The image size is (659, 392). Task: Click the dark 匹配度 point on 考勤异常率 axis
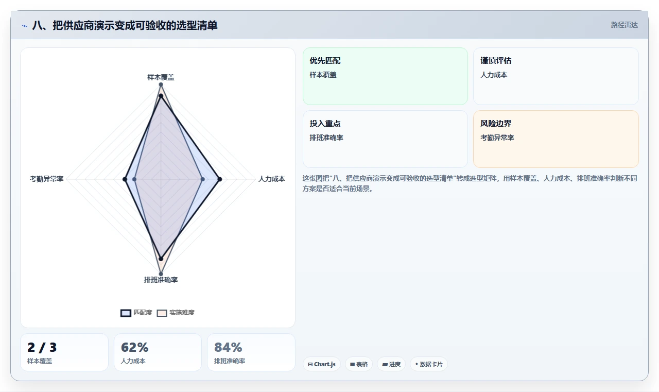[125, 179]
